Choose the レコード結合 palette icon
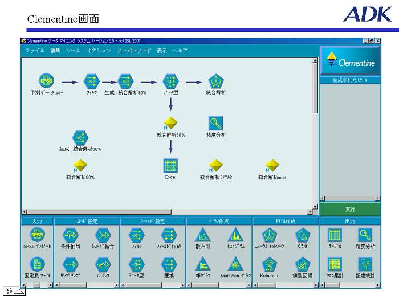This screenshot has height=299, width=399. [103, 235]
